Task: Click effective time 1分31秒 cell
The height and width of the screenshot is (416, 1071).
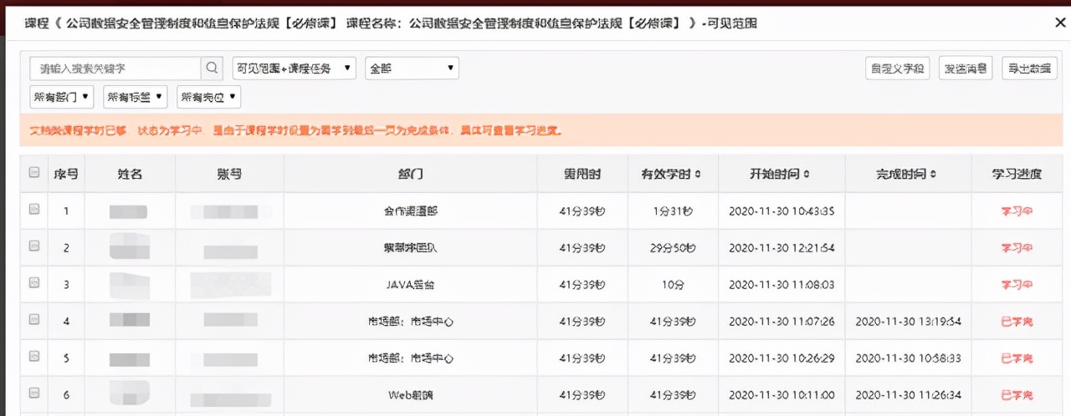Action: coord(671,211)
